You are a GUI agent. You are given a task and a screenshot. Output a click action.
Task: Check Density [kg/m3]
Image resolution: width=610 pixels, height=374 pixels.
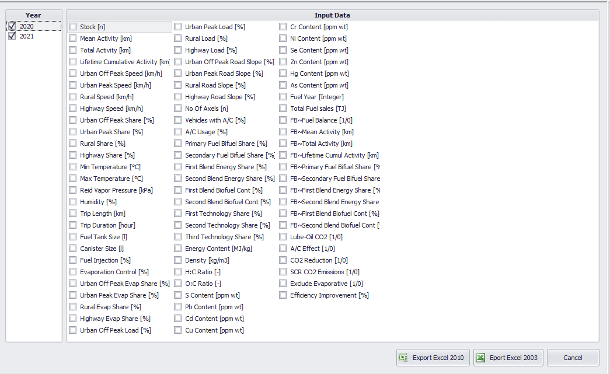tap(177, 260)
